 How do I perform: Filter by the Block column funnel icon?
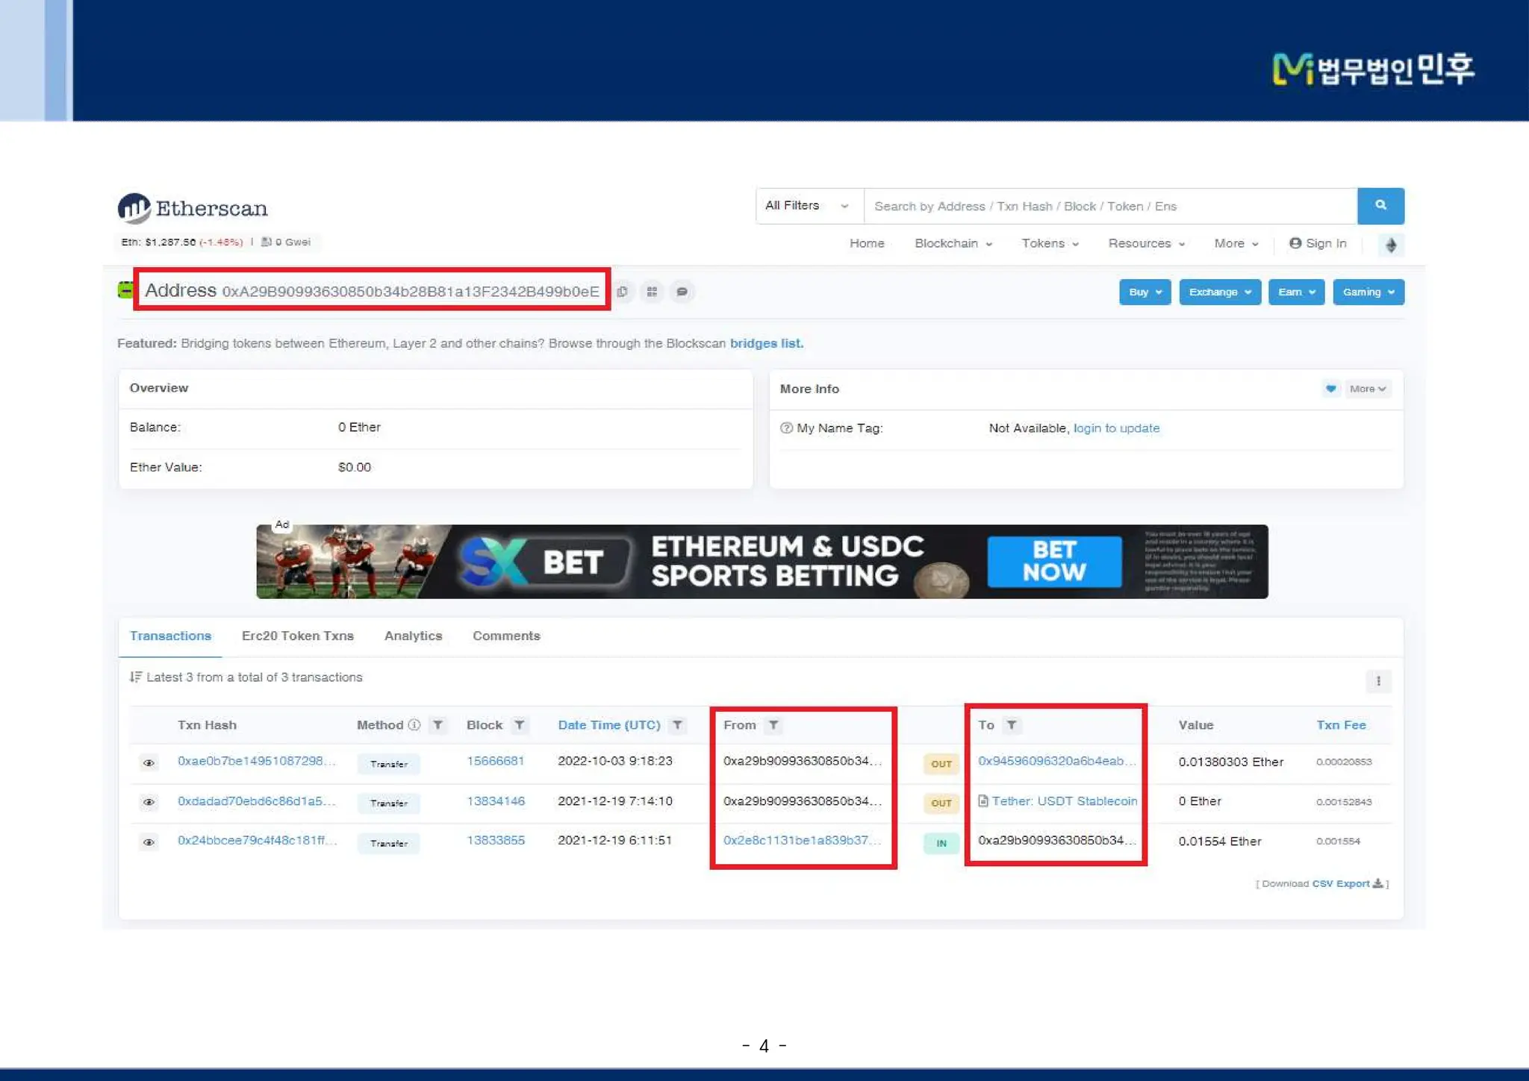click(520, 725)
